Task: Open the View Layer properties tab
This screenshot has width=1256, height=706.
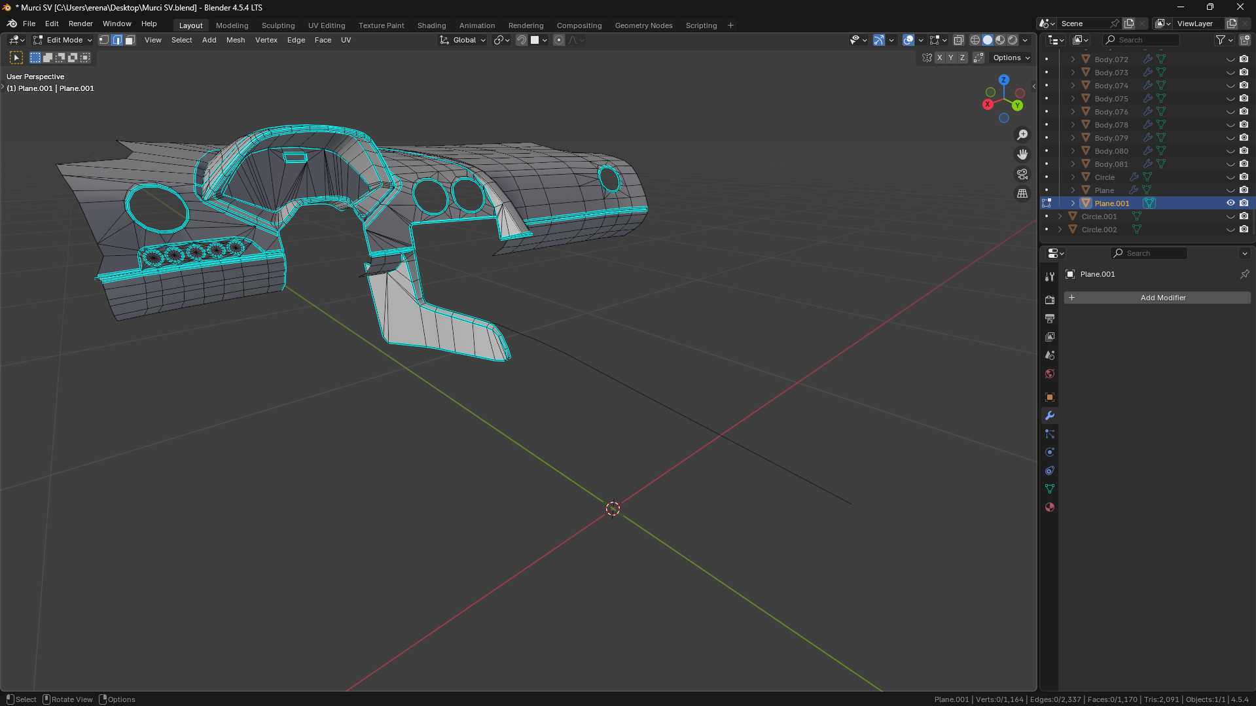Action: [1050, 336]
